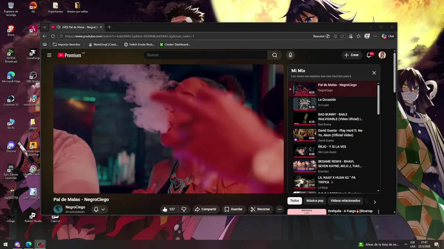Open Brave desktop shortcut

[x=11, y=31]
